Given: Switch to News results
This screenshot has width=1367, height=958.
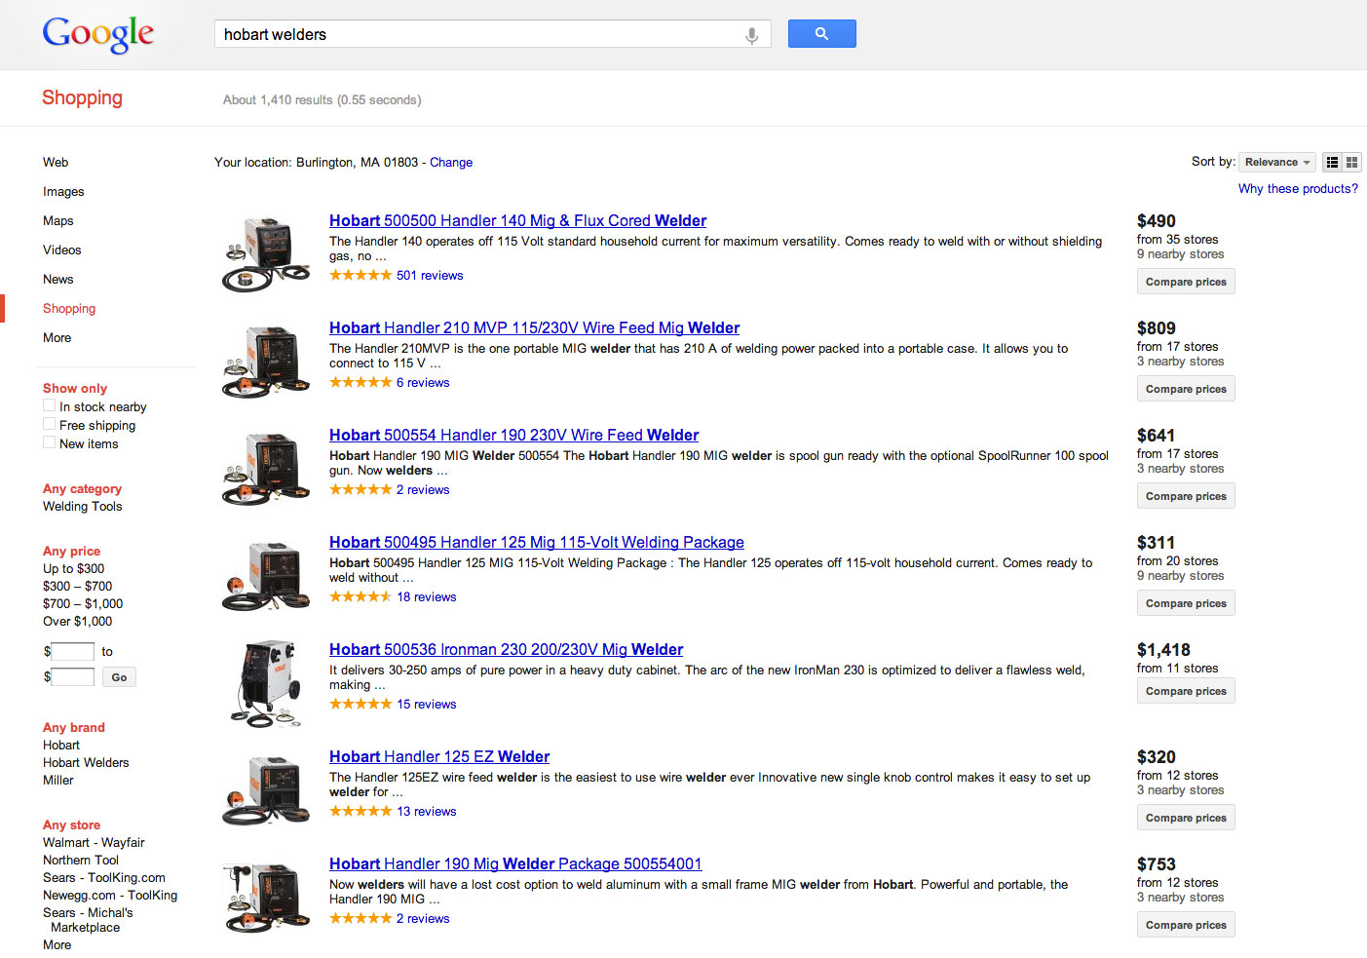Looking at the screenshot, I should click(x=58, y=280).
